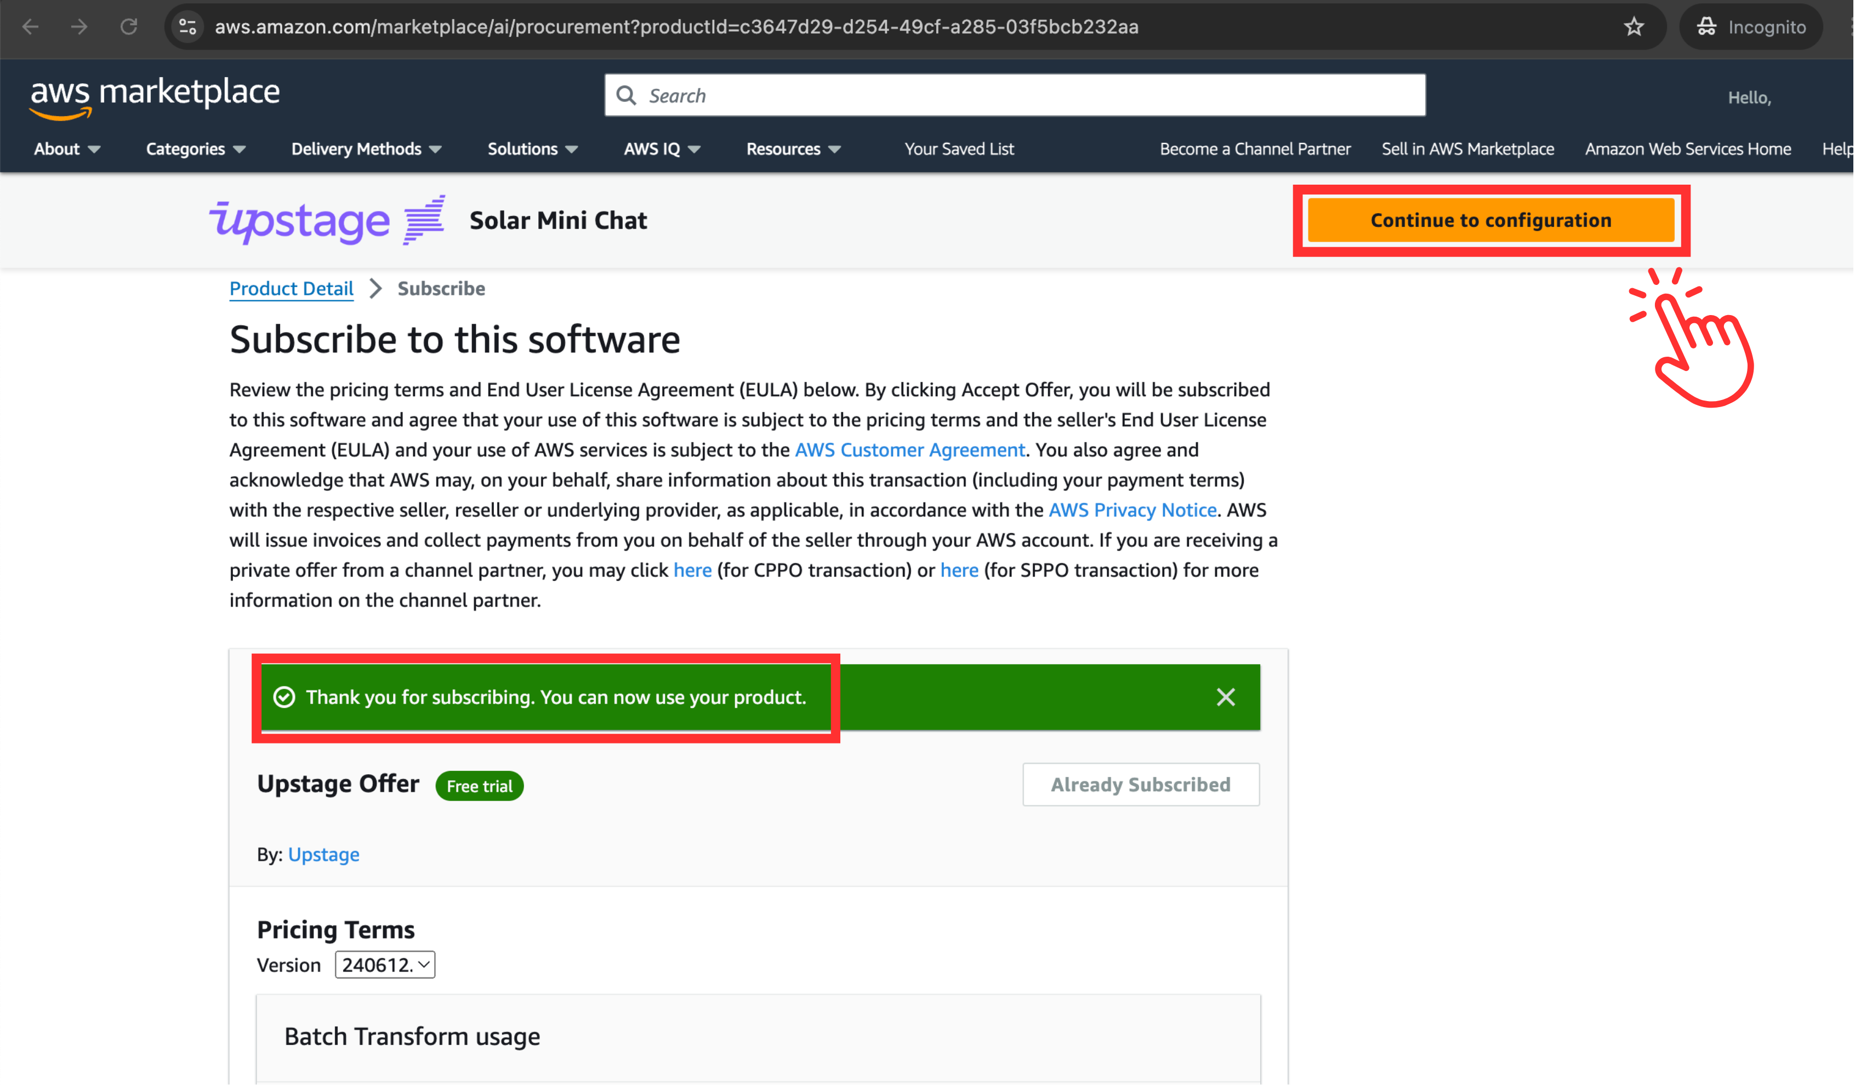
Task: Click the search magnifier icon
Action: [627, 96]
